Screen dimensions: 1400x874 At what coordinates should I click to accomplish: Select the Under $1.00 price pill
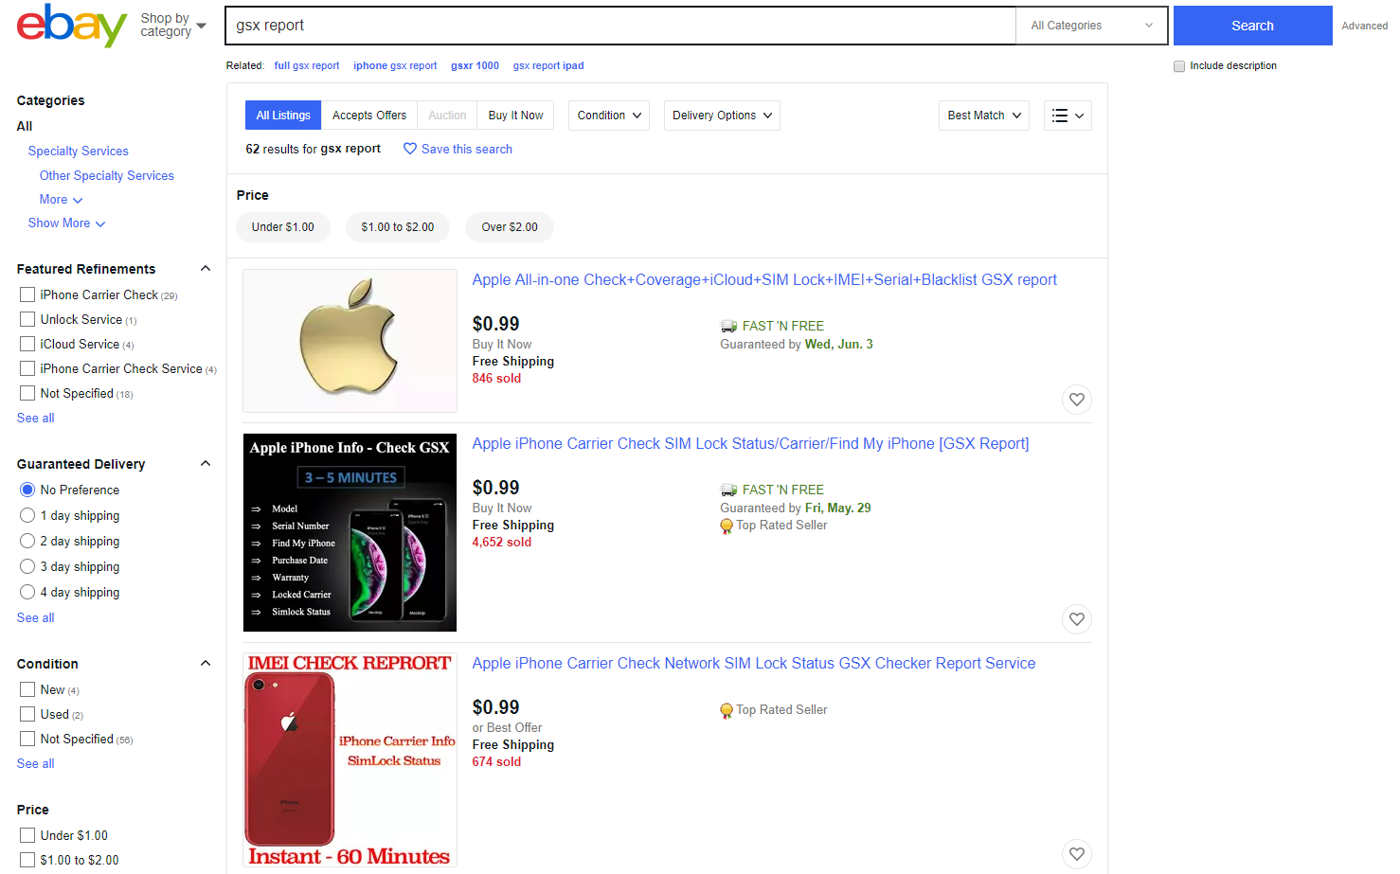tap(283, 227)
